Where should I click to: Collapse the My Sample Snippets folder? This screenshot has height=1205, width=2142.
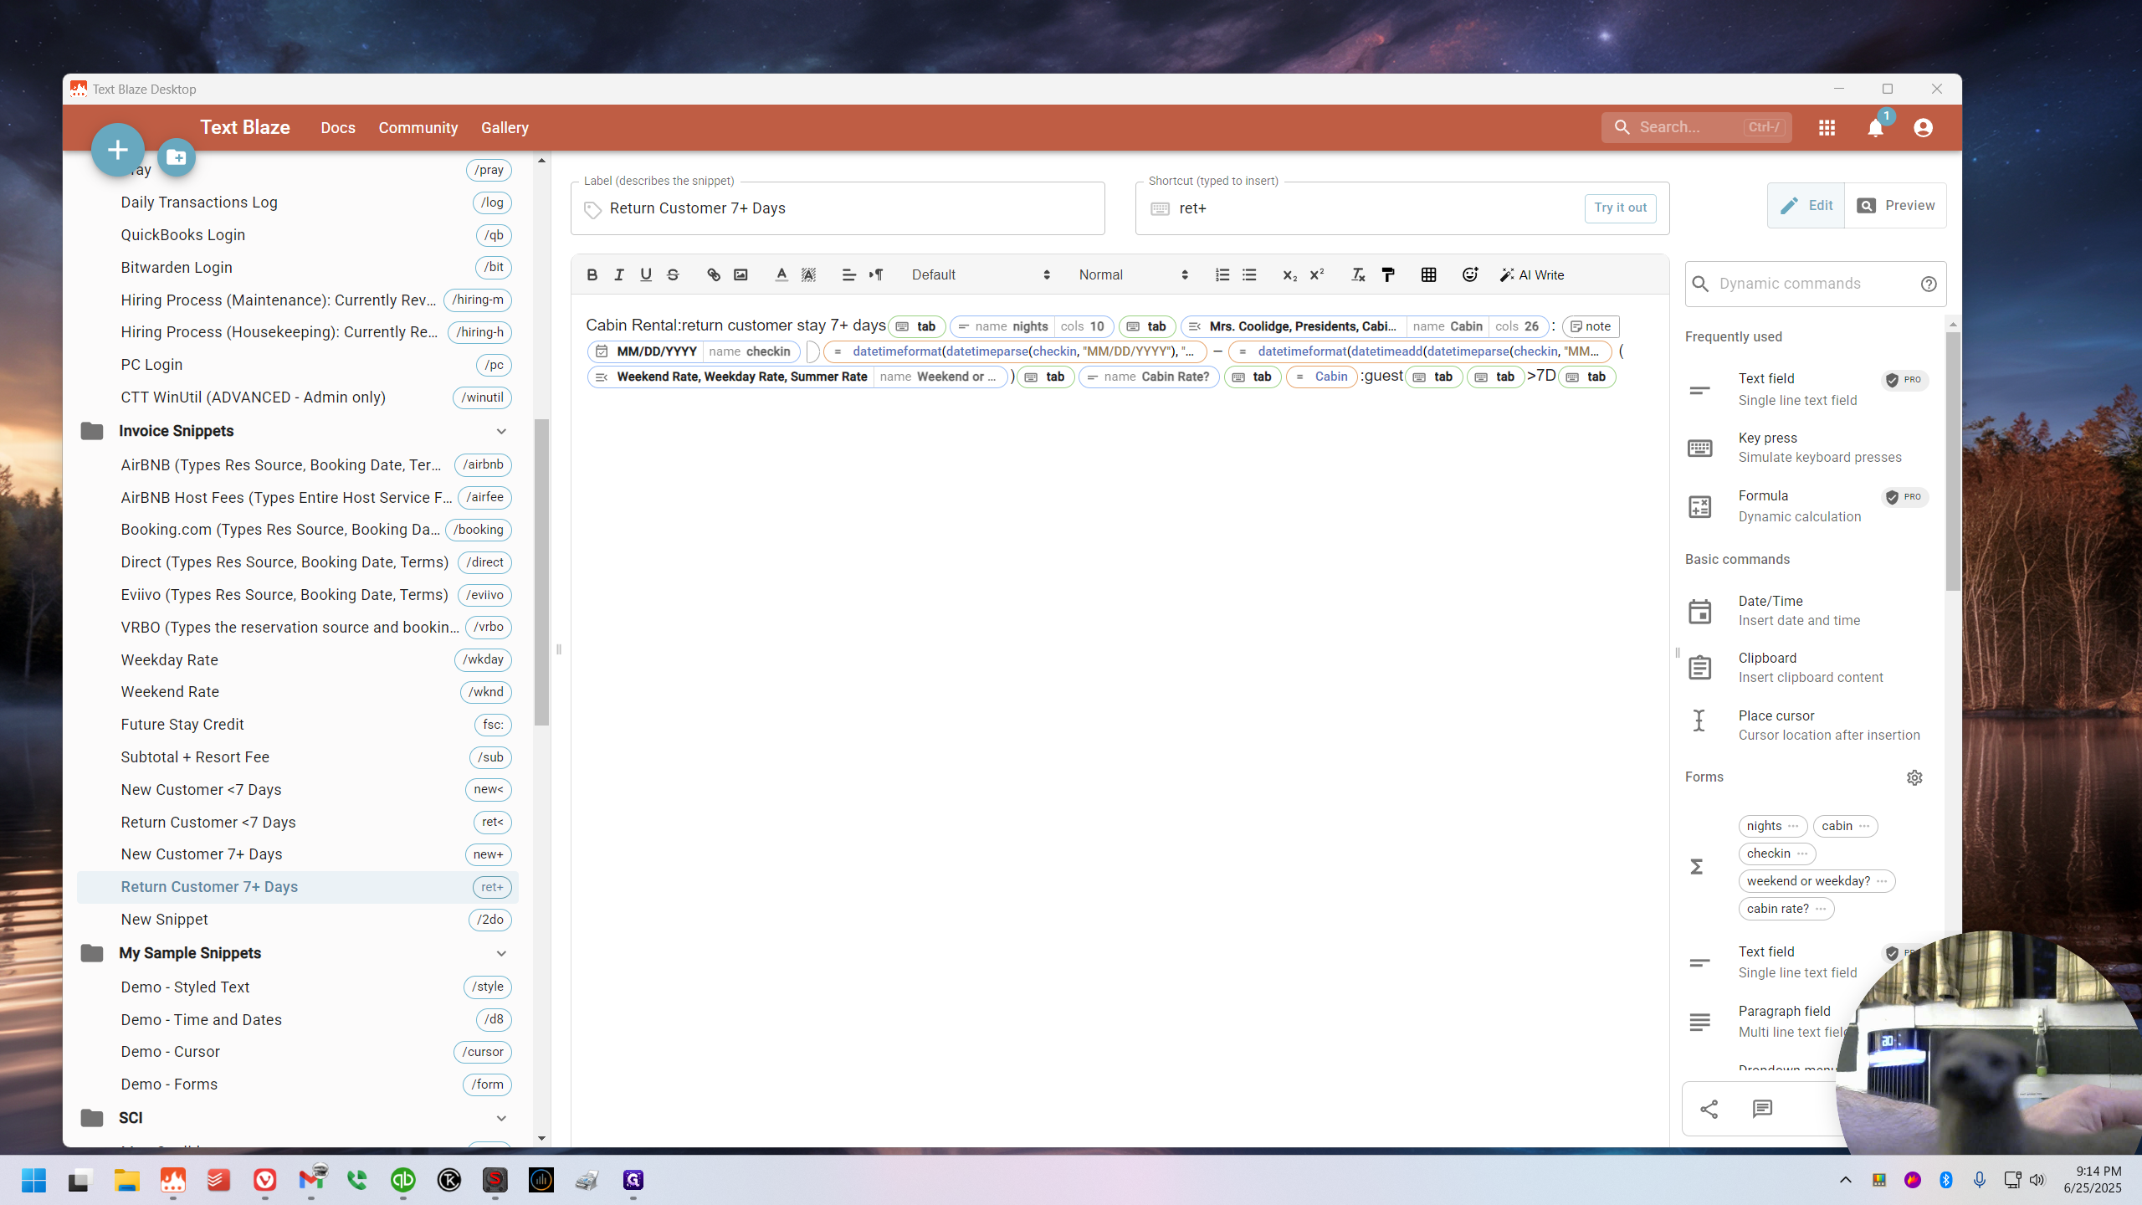(x=501, y=953)
